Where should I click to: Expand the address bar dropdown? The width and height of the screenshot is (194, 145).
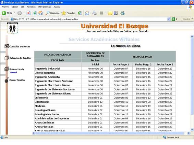(169, 19)
